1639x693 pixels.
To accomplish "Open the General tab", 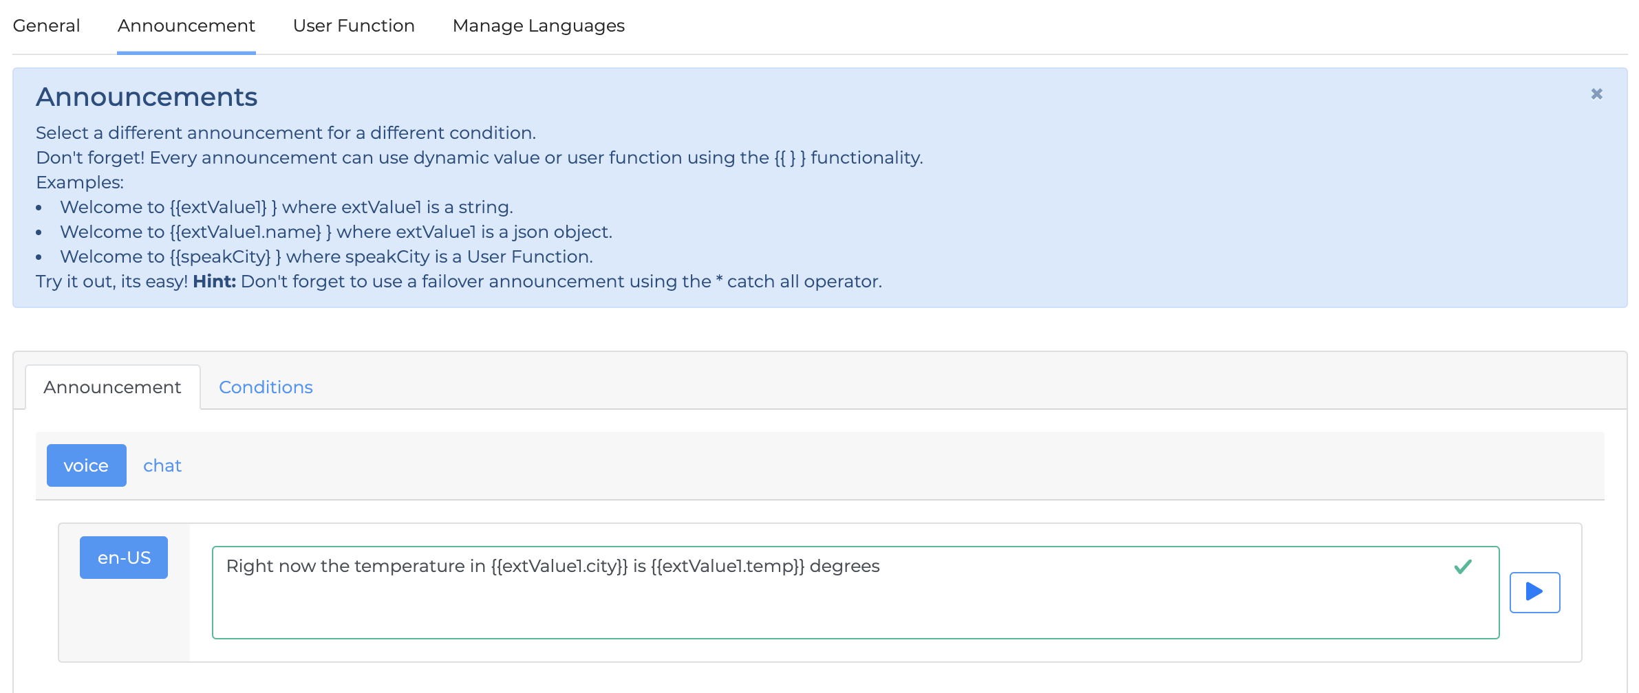I will point(46,26).
